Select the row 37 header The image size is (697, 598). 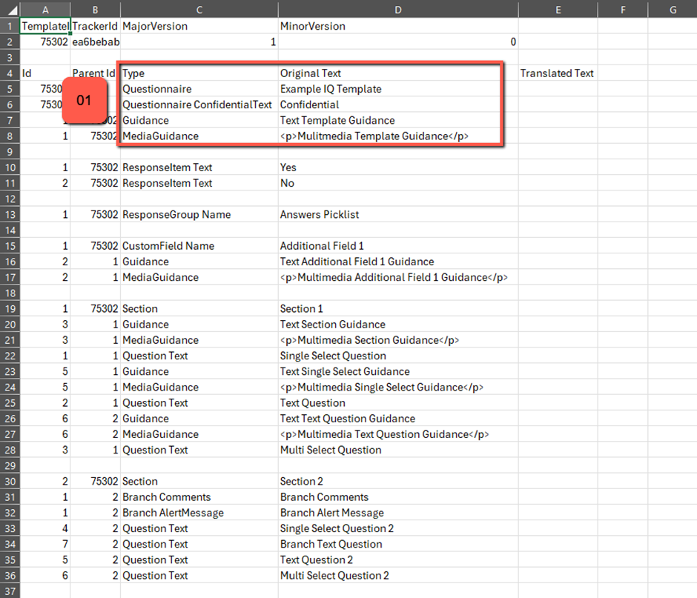10,591
